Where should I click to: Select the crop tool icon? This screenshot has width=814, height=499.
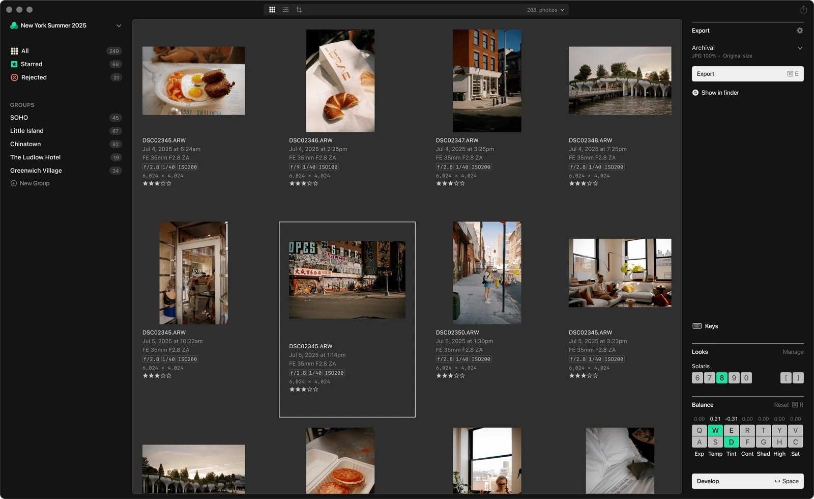point(299,10)
